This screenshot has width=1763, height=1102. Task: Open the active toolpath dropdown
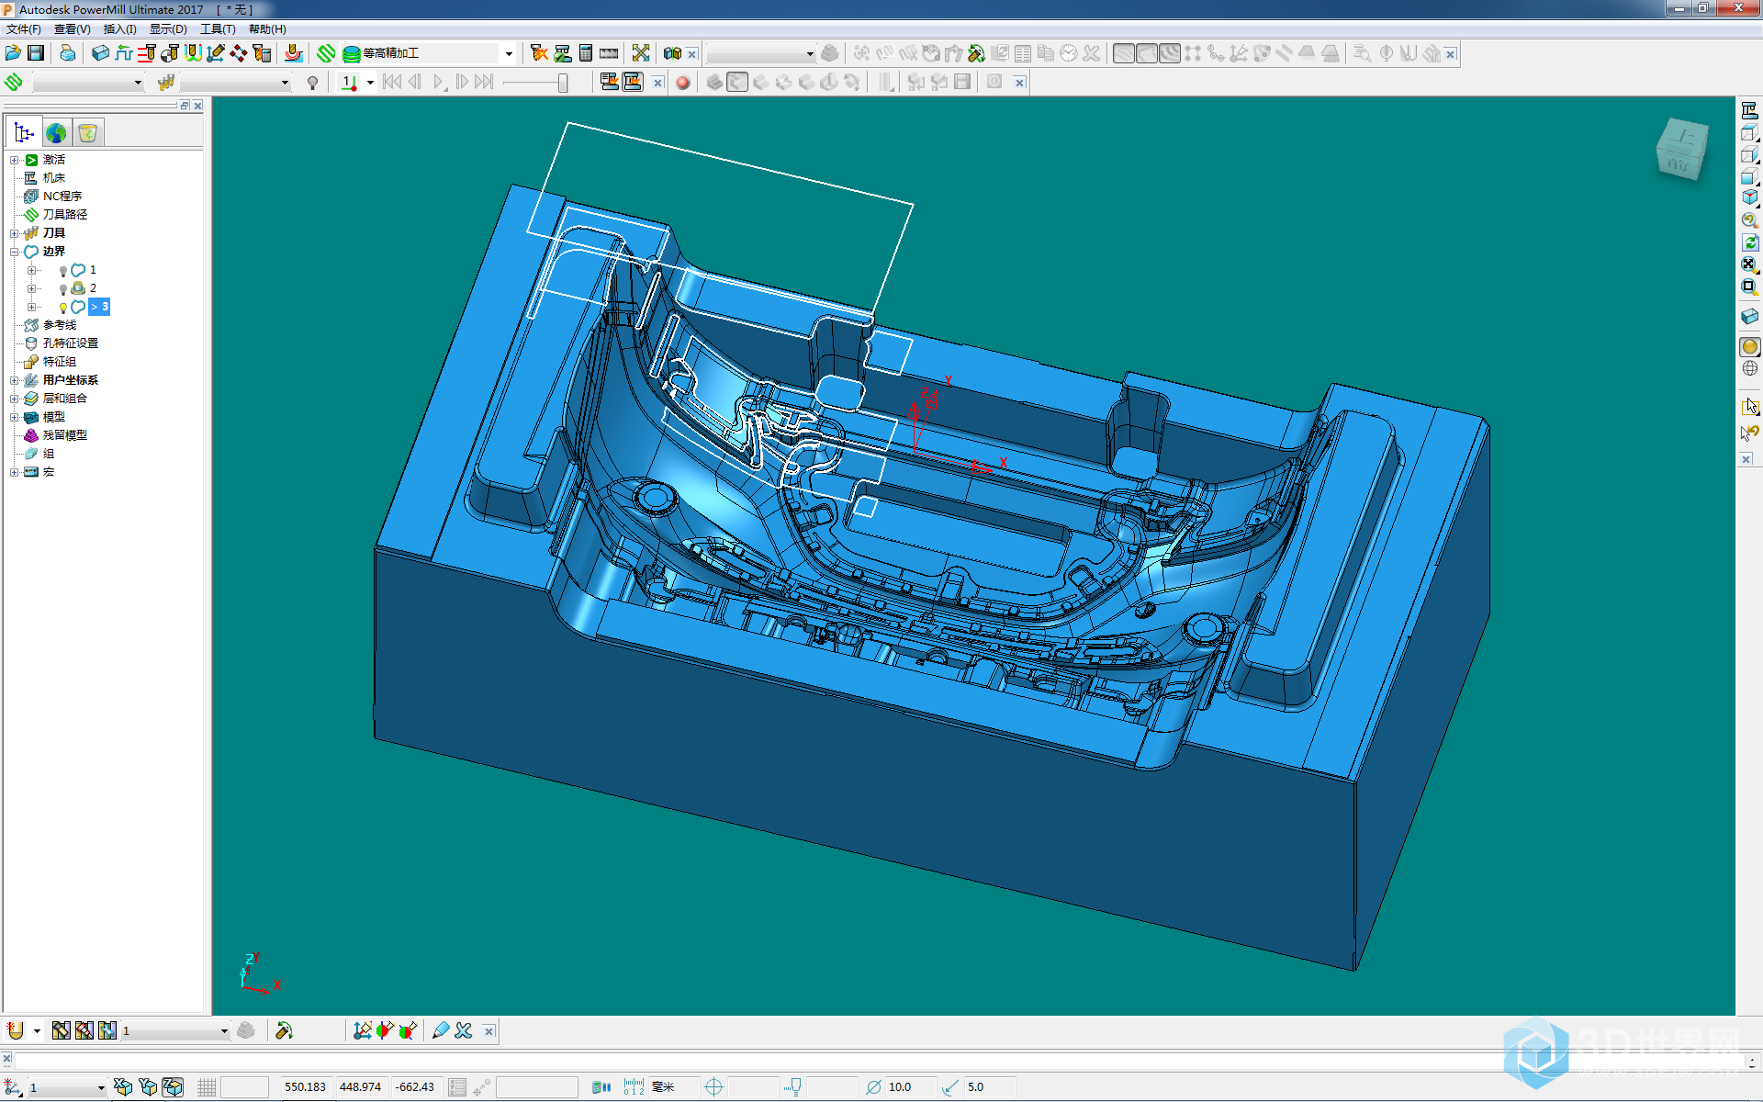[139, 83]
